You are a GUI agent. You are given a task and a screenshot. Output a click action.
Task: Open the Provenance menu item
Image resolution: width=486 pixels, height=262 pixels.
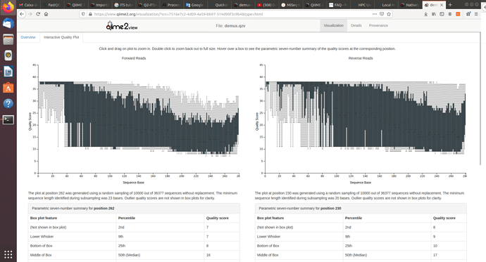click(378, 26)
